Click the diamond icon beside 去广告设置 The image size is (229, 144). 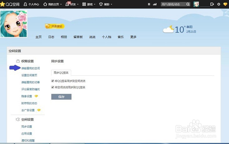[x=39, y=110]
